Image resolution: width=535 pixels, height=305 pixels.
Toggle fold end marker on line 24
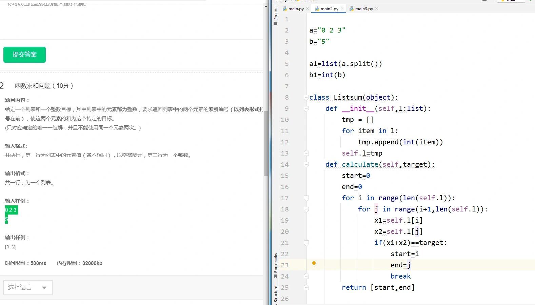(306, 276)
